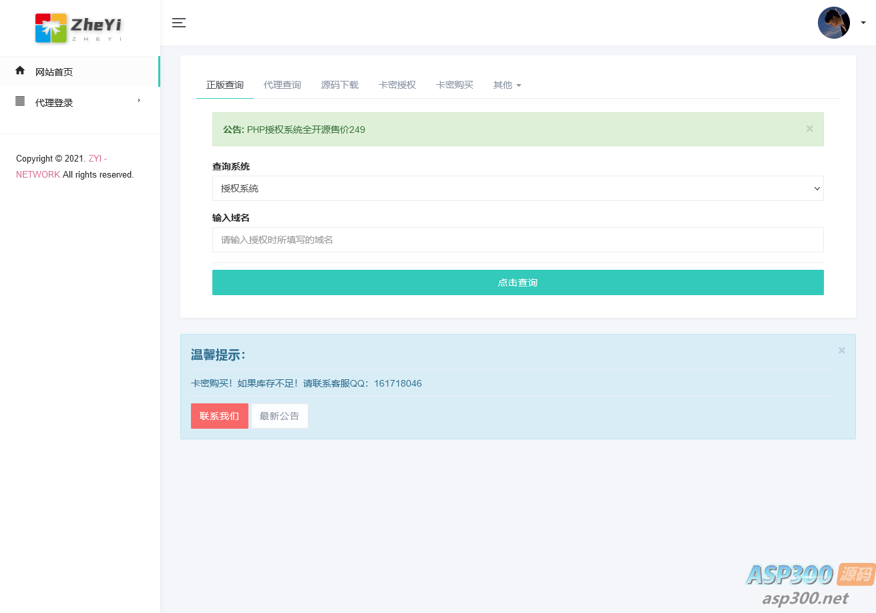
Task: Open the 查询系统 select dropdown
Action: point(517,188)
